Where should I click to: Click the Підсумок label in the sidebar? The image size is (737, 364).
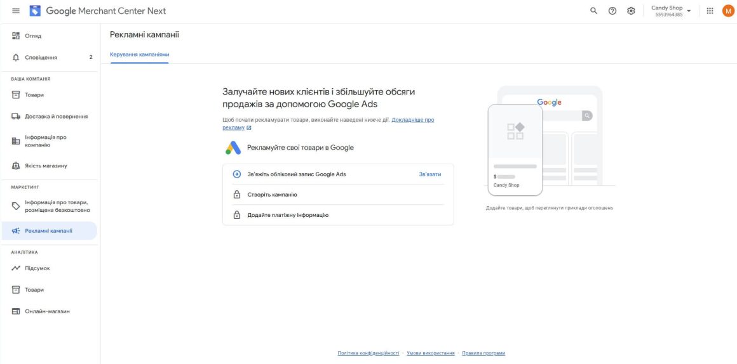[37, 268]
